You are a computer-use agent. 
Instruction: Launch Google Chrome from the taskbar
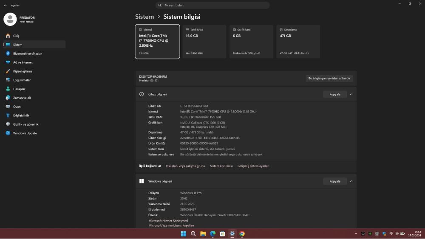(x=242, y=233)
